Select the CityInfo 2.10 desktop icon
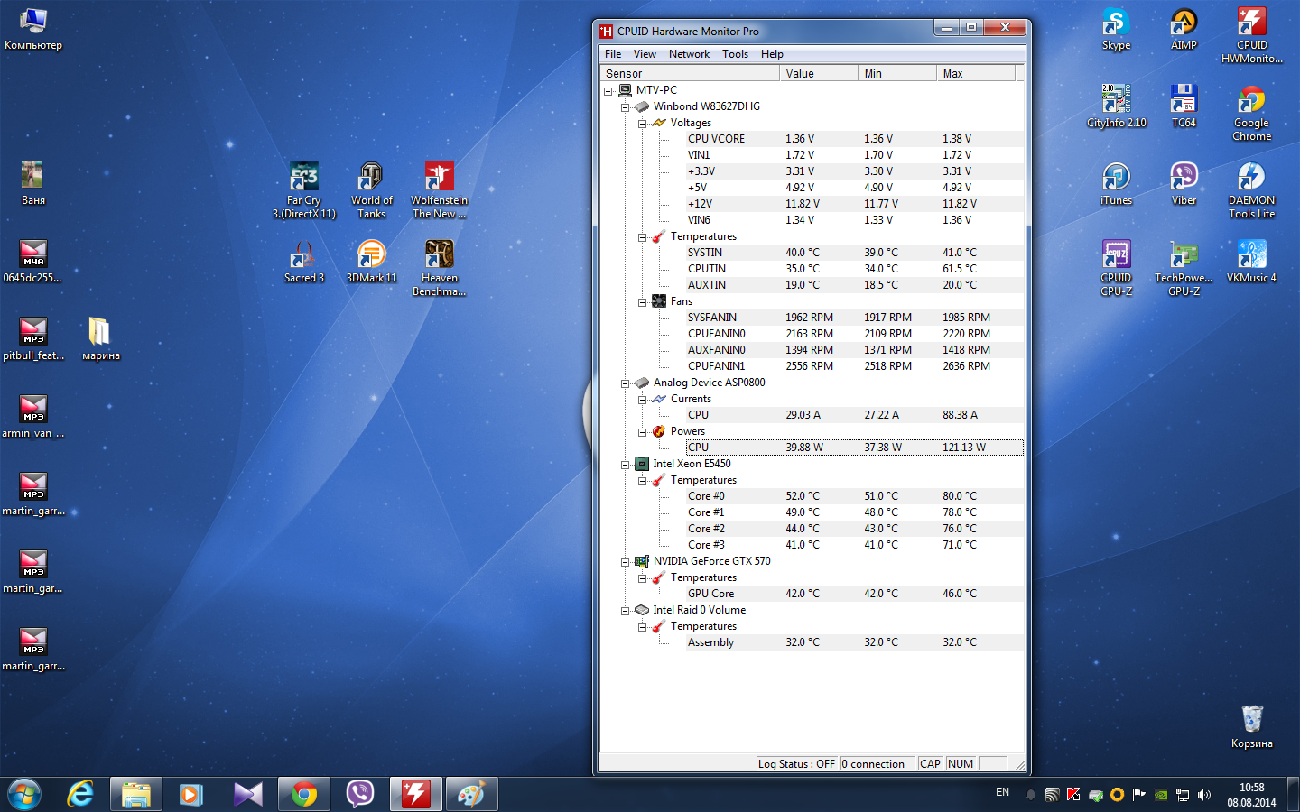This screenshot has width=1300, height=812. [1117, 106]
